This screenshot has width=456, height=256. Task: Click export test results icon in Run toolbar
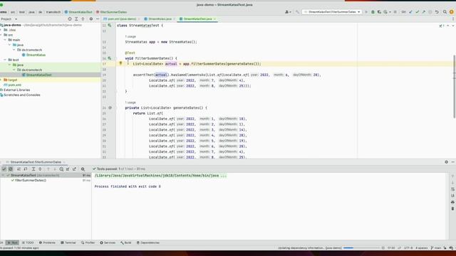[x=74, y=169]
